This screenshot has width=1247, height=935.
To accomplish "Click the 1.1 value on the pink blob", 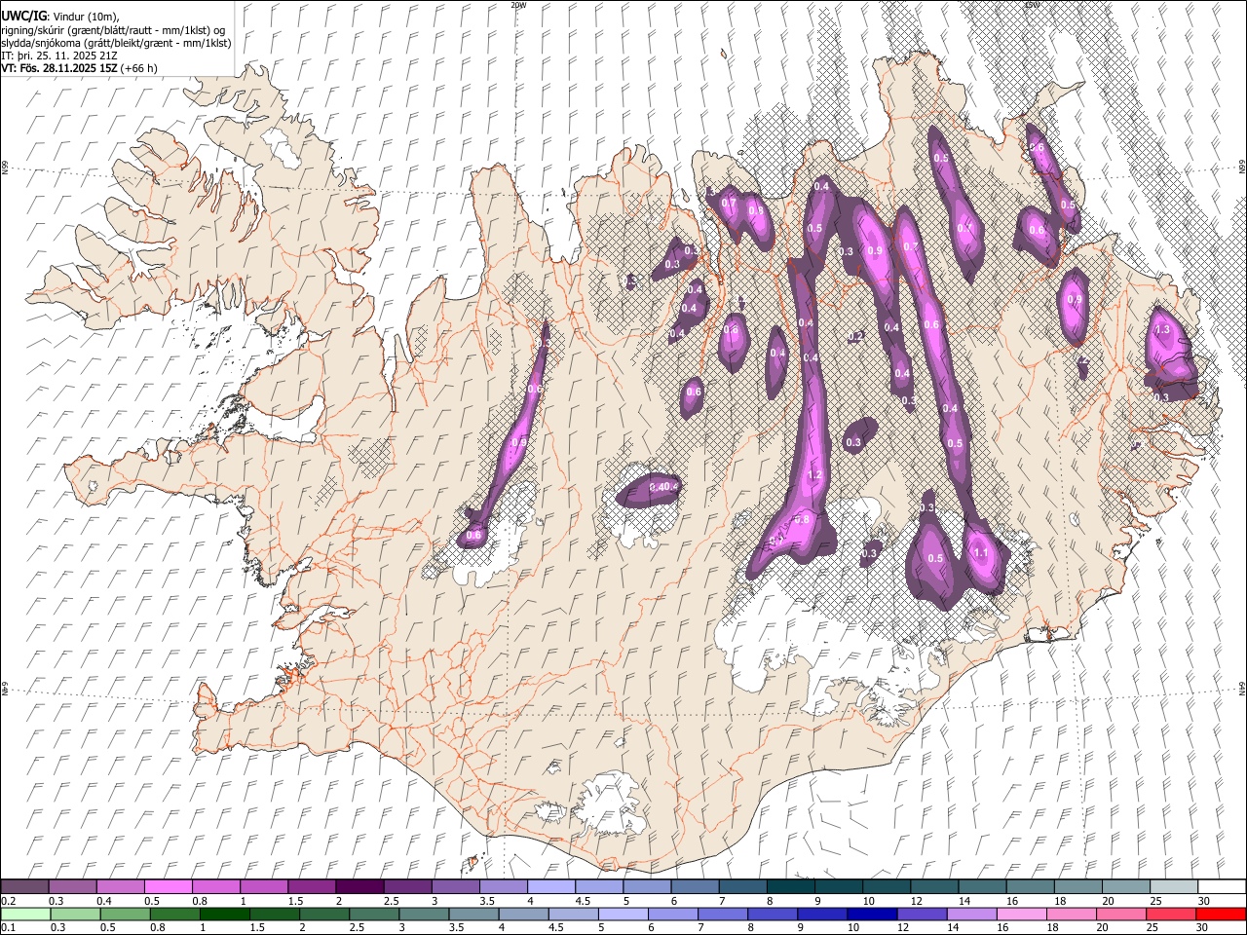I will [981, 553].
